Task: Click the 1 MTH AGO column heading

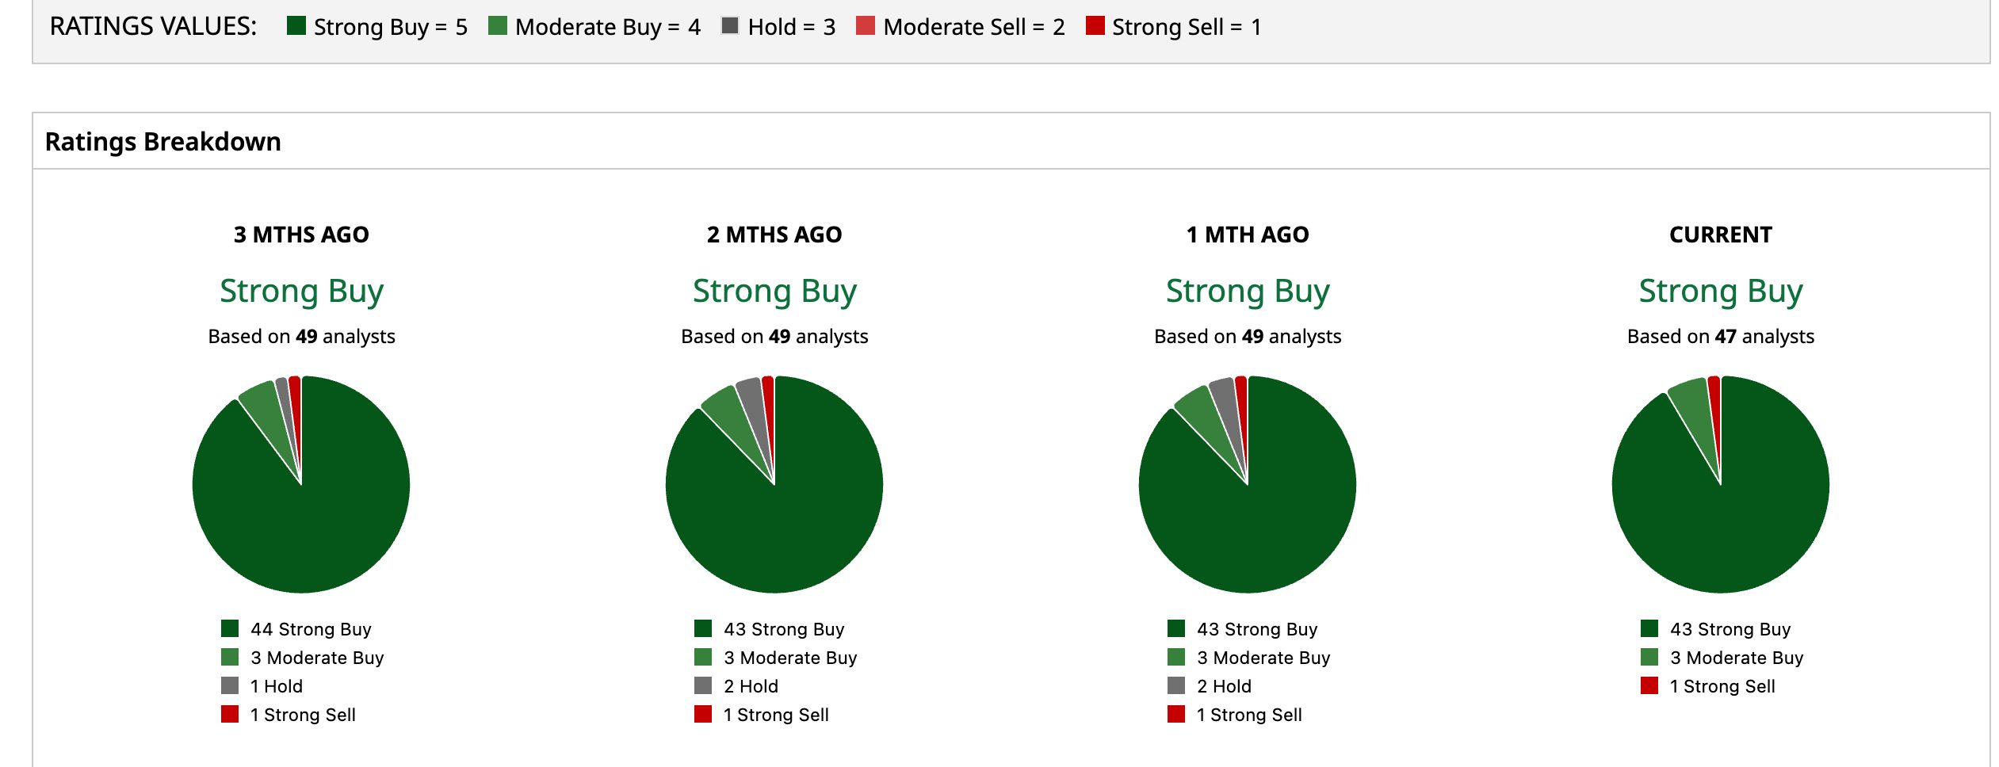Action: (1248, 235)
